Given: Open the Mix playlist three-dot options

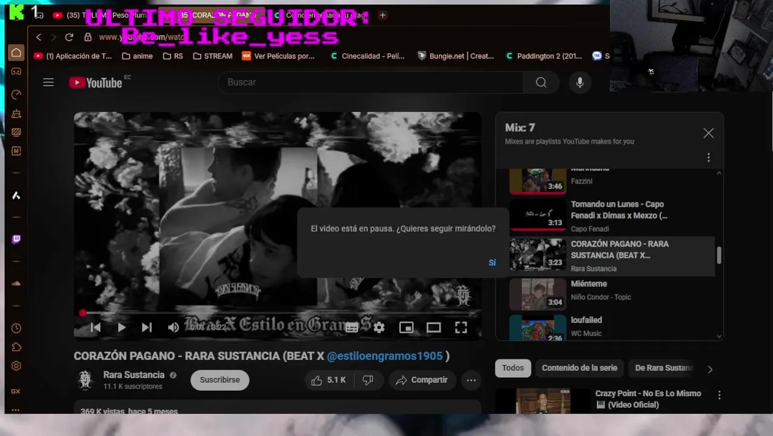Looking at the screenshot, I should point(708,157).
